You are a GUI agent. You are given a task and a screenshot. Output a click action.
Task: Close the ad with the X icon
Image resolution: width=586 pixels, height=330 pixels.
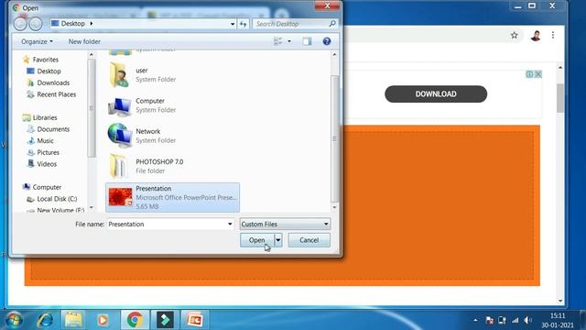click(x=538, y=74)
